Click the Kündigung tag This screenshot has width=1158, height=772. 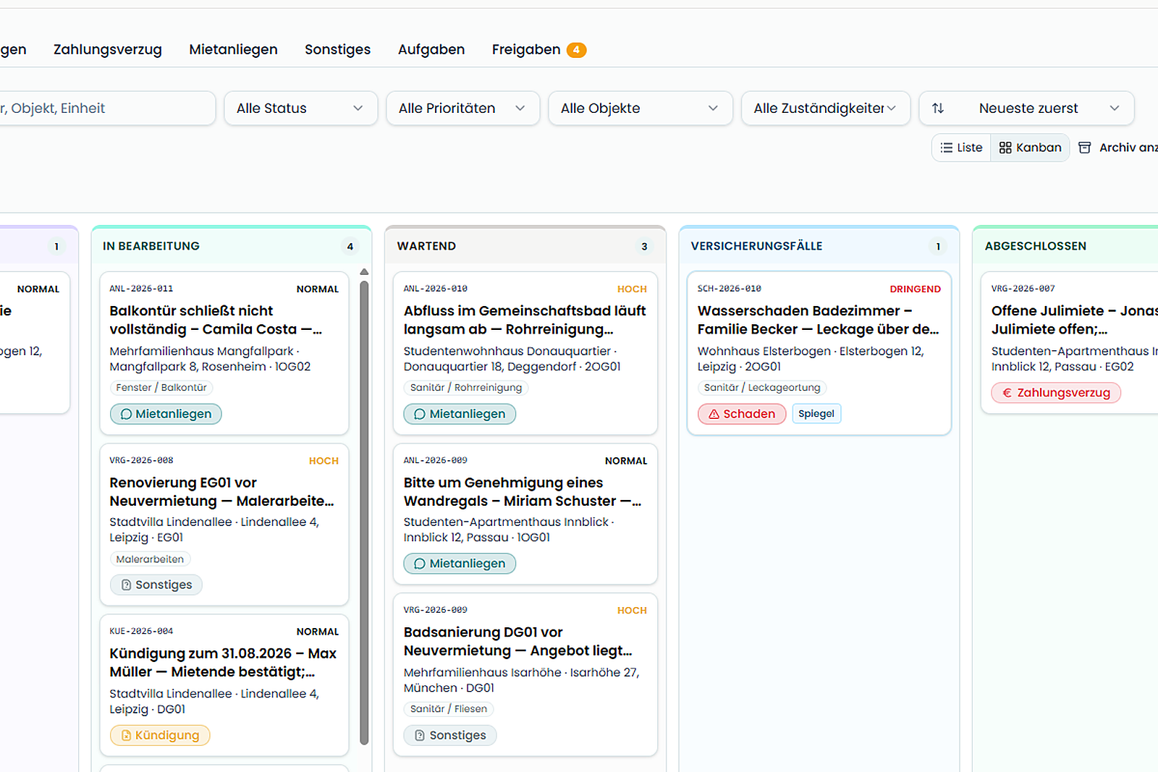click(x=160, y=735)
